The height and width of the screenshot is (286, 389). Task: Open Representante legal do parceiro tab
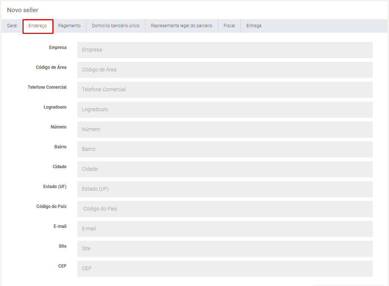click(x=182, y=26)
